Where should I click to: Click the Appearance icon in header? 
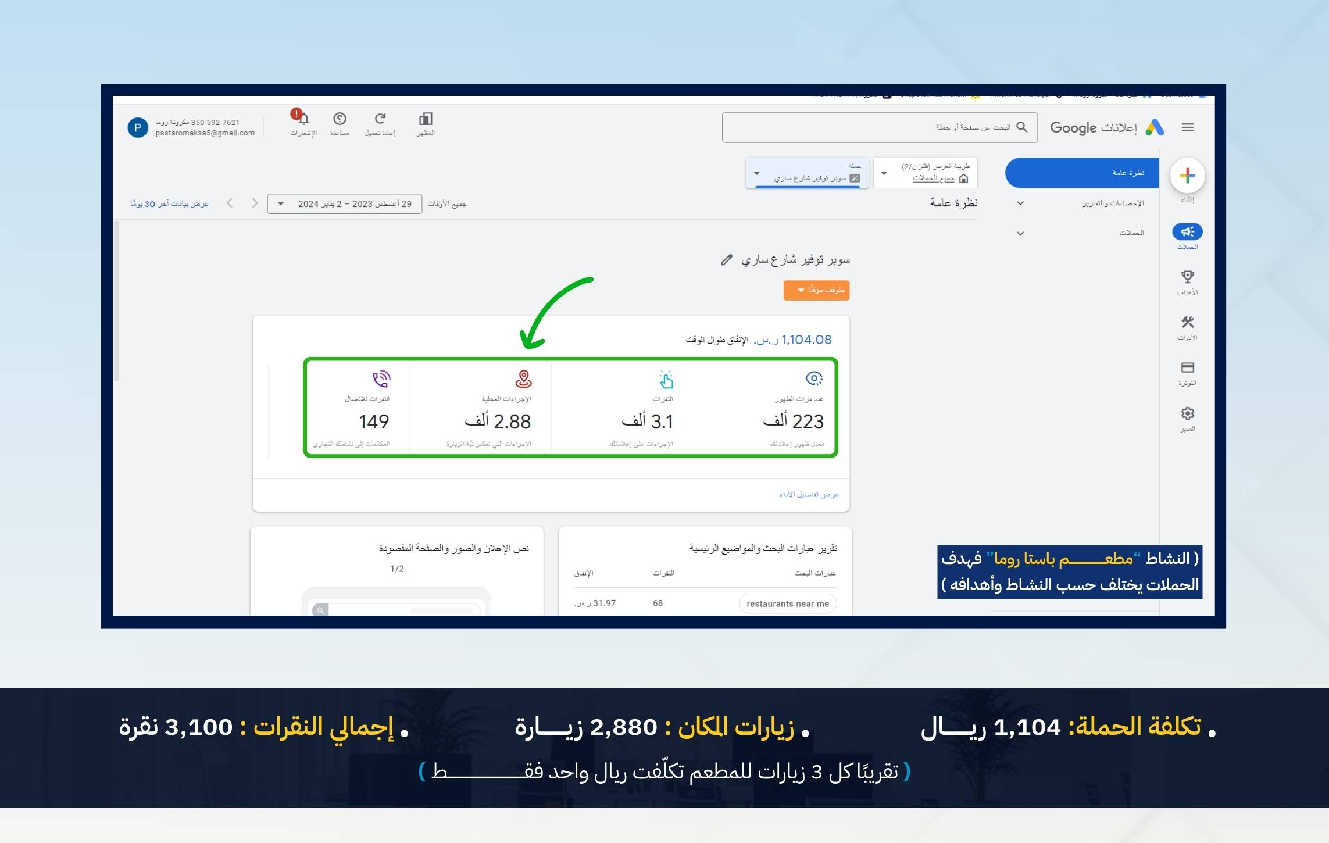click(x=426, y=119)
